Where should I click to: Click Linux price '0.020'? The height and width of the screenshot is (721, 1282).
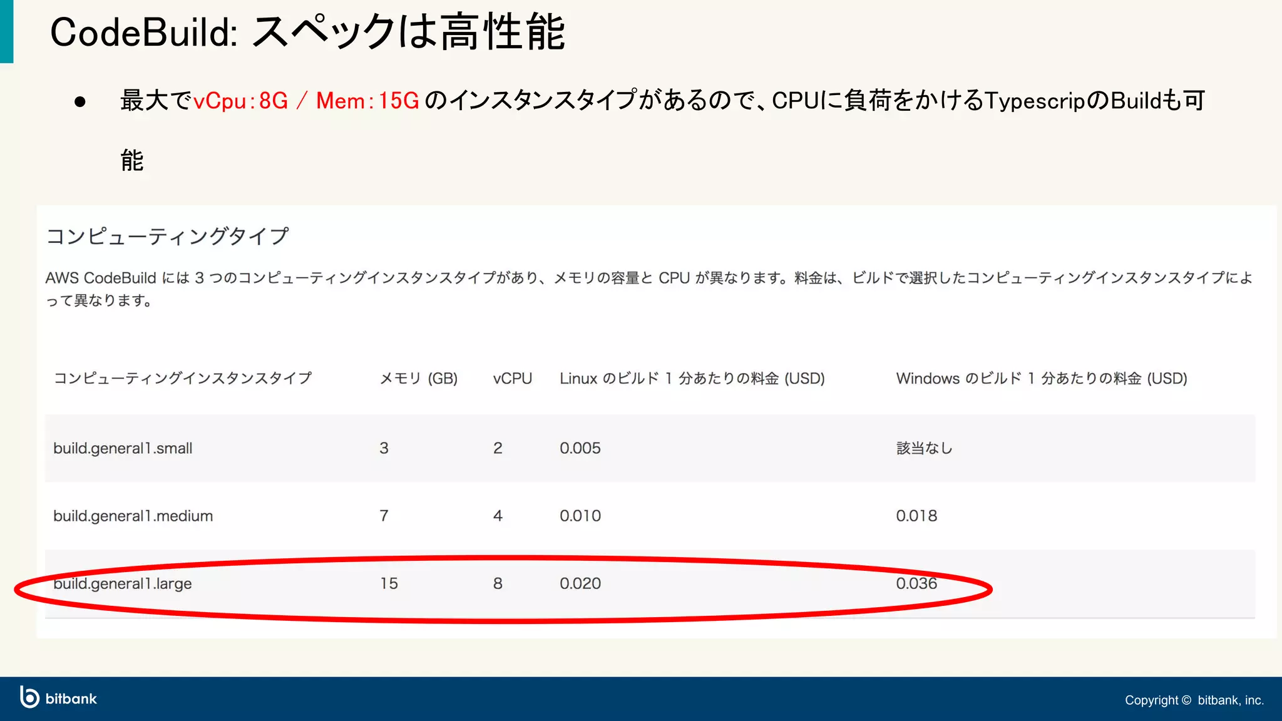pyautogui.click(x=580, y=583)
